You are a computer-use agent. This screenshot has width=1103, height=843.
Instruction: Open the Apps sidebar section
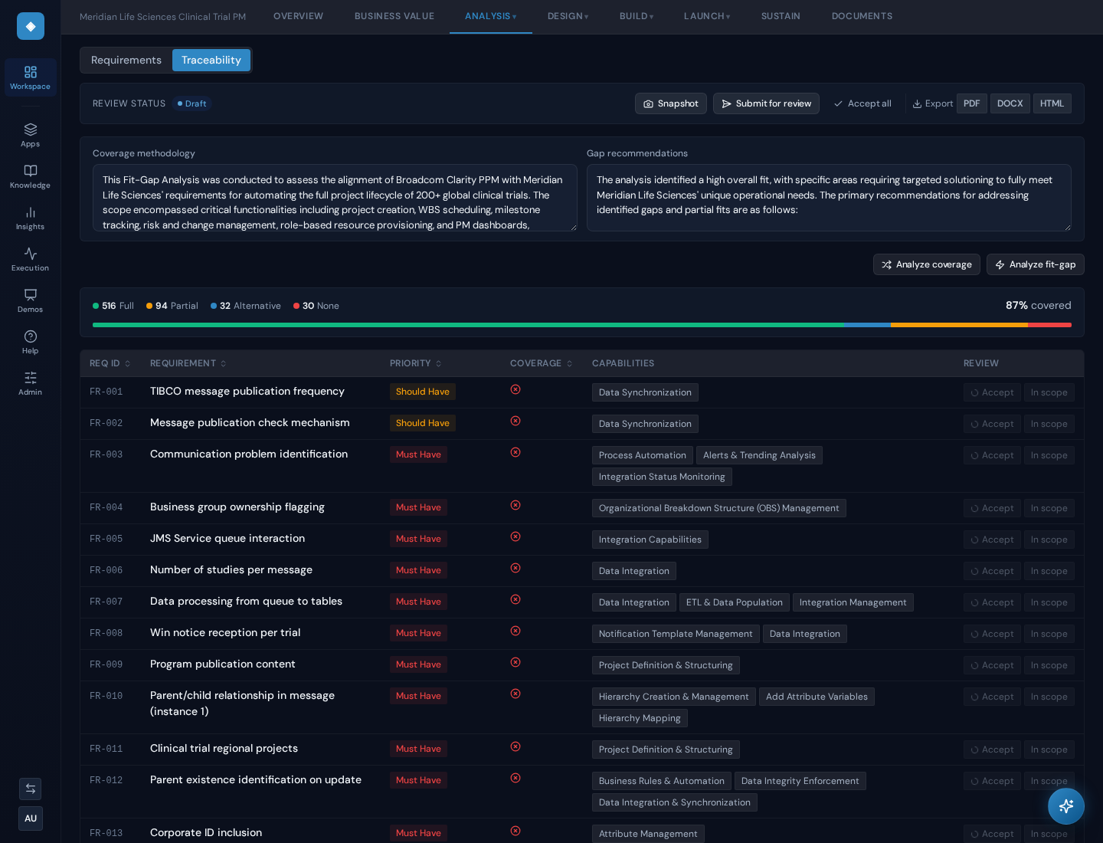31,135
